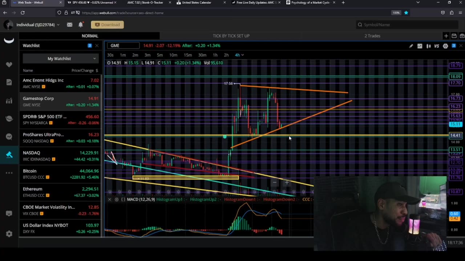Zoom in chart with plus button
This screenshot has width=465, height=261.
click(287, 182)
